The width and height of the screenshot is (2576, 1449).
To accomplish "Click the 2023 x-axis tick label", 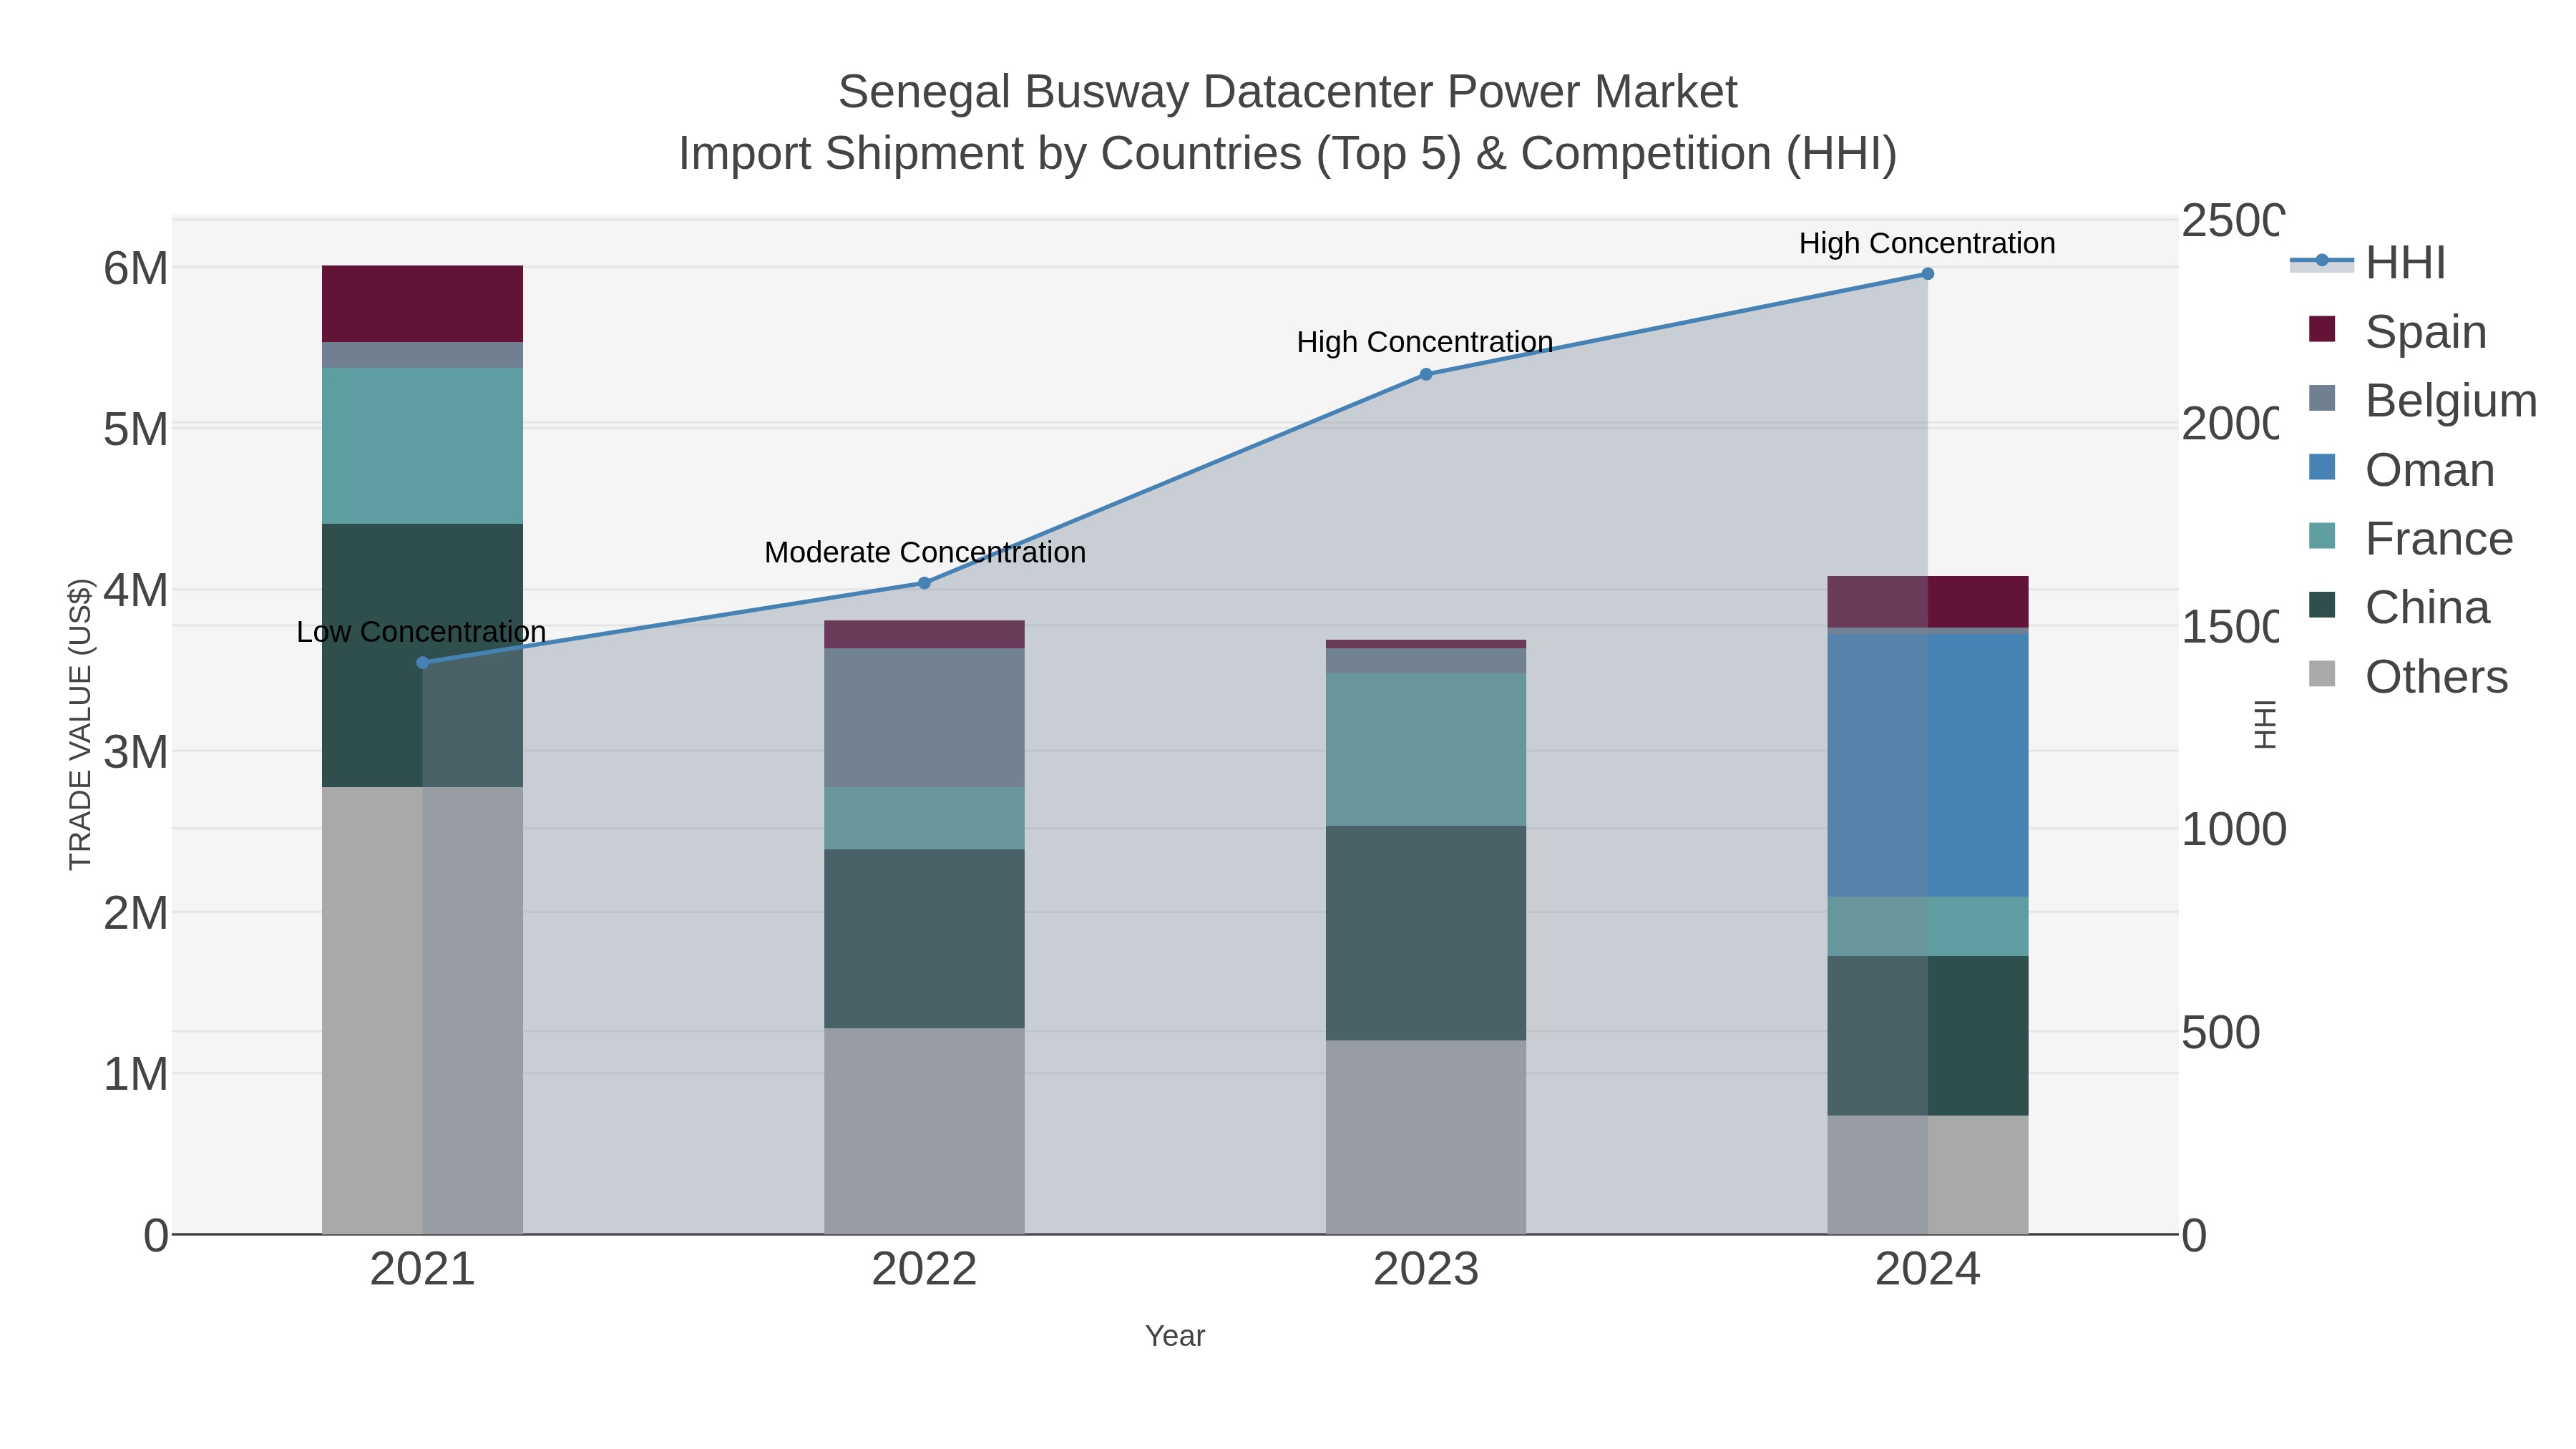I will (1426, 1270).
